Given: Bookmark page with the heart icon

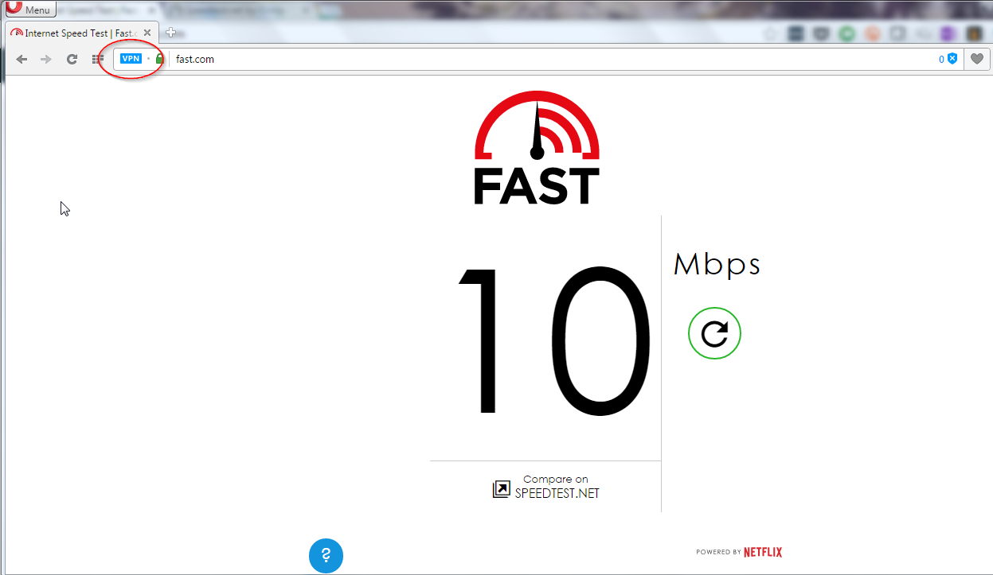Looking at the screenshot, I should coord(975,60).
